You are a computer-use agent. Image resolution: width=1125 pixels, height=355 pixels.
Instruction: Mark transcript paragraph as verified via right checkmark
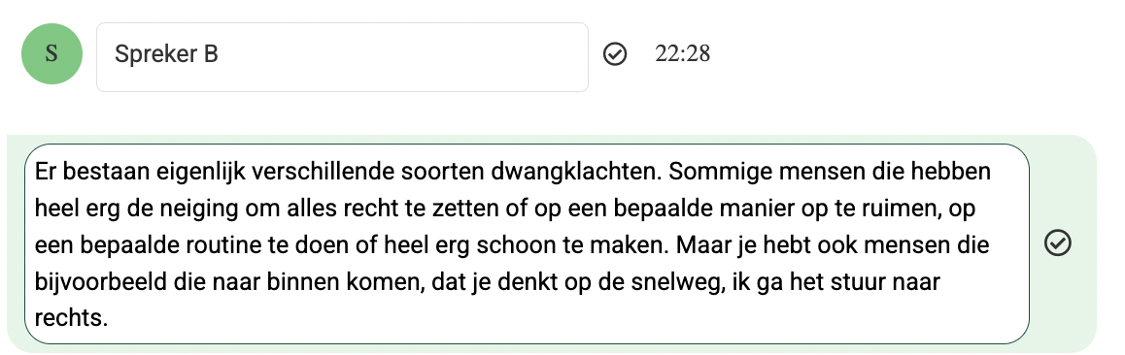(x=1058, y=242)
